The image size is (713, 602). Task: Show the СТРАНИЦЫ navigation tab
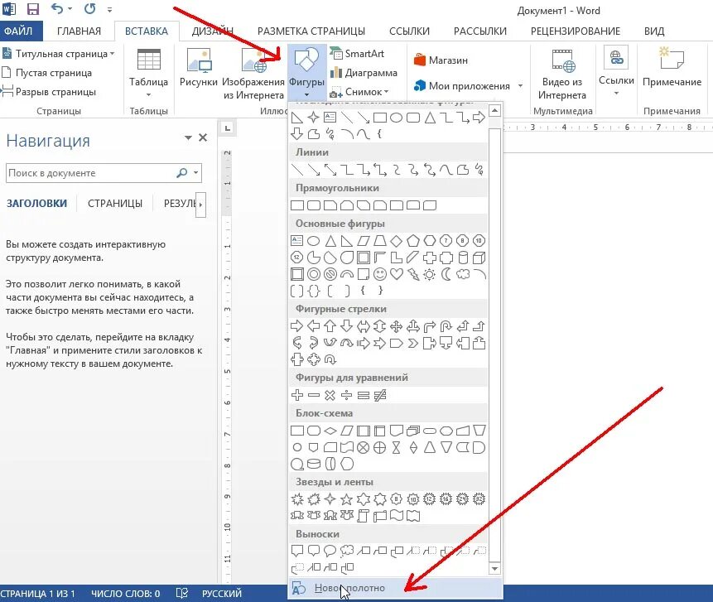tap(115, 203)
